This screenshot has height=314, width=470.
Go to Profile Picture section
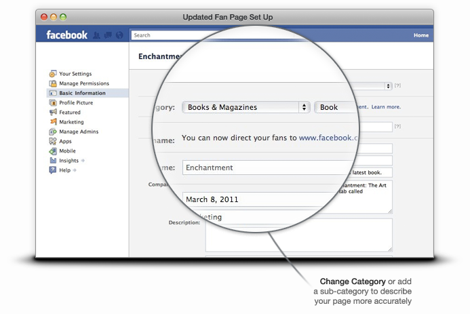(76, 103)
